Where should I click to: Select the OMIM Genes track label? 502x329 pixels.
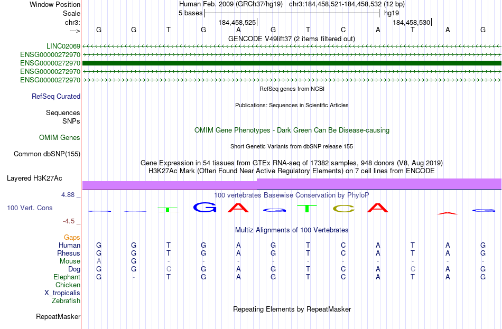[60, 138]
